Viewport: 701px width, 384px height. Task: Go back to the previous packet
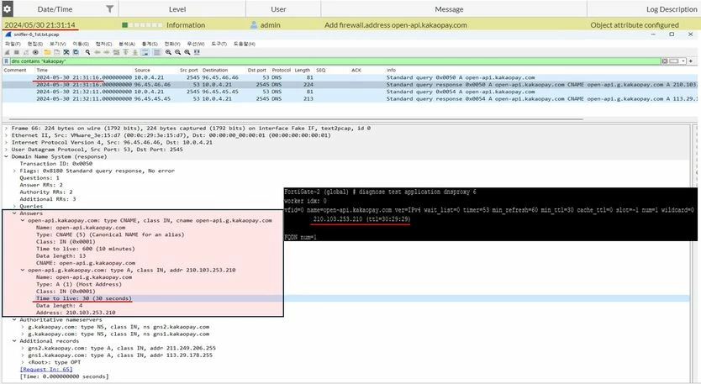[98, 52]
